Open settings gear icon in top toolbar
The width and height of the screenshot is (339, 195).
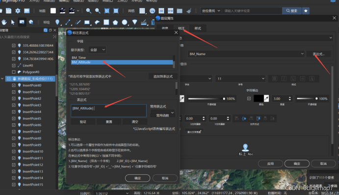pyautogui.click(x=18, y=11)
